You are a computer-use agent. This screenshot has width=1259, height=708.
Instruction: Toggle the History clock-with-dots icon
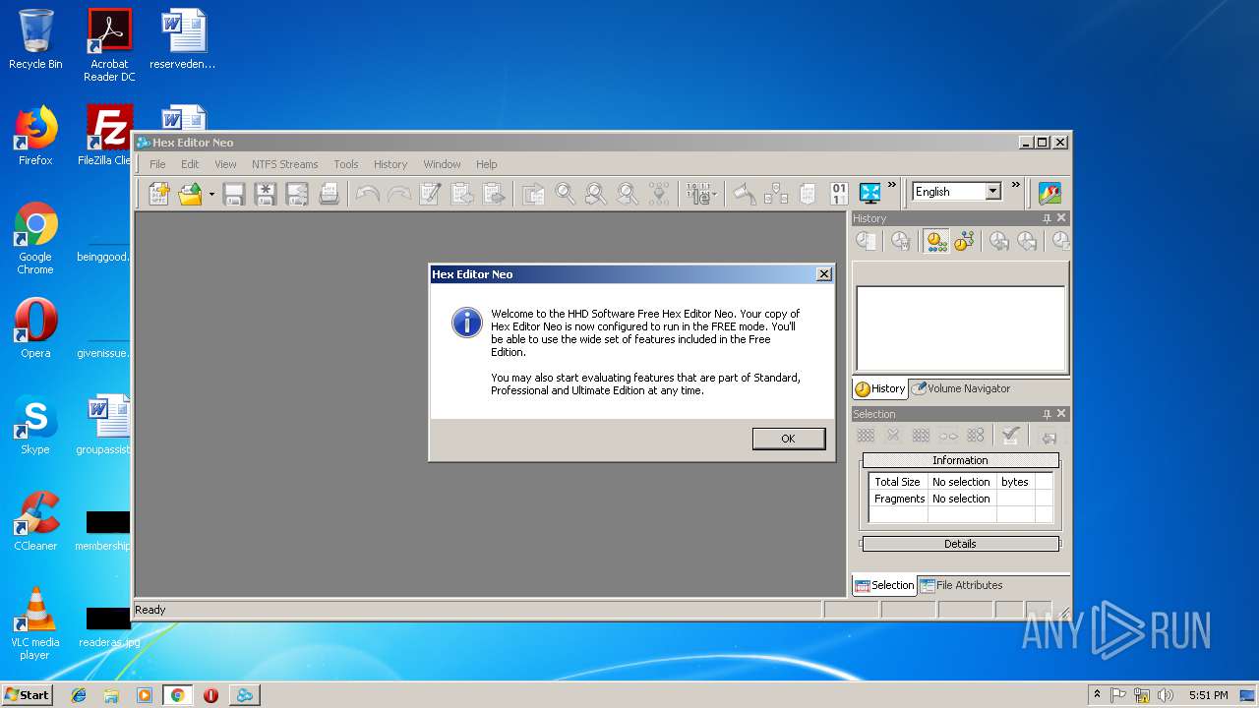tap(935, 241)
